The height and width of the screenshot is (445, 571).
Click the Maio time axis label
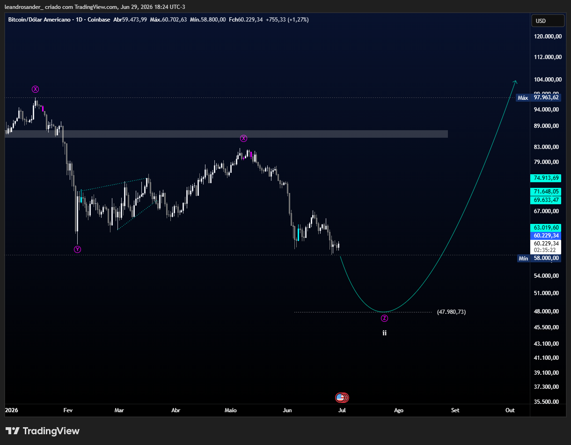point(231,410)
